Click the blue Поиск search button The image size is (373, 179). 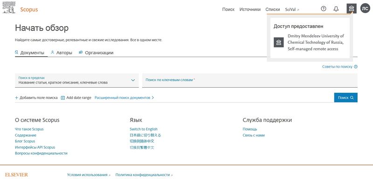[x=345, y=98]
